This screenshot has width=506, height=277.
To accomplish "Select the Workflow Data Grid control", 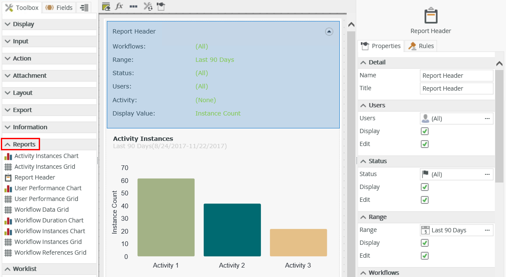I will tap(41, 210).
